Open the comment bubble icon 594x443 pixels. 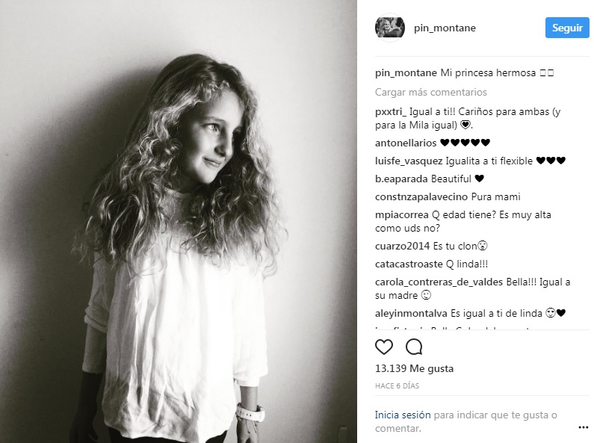[414, 347]
